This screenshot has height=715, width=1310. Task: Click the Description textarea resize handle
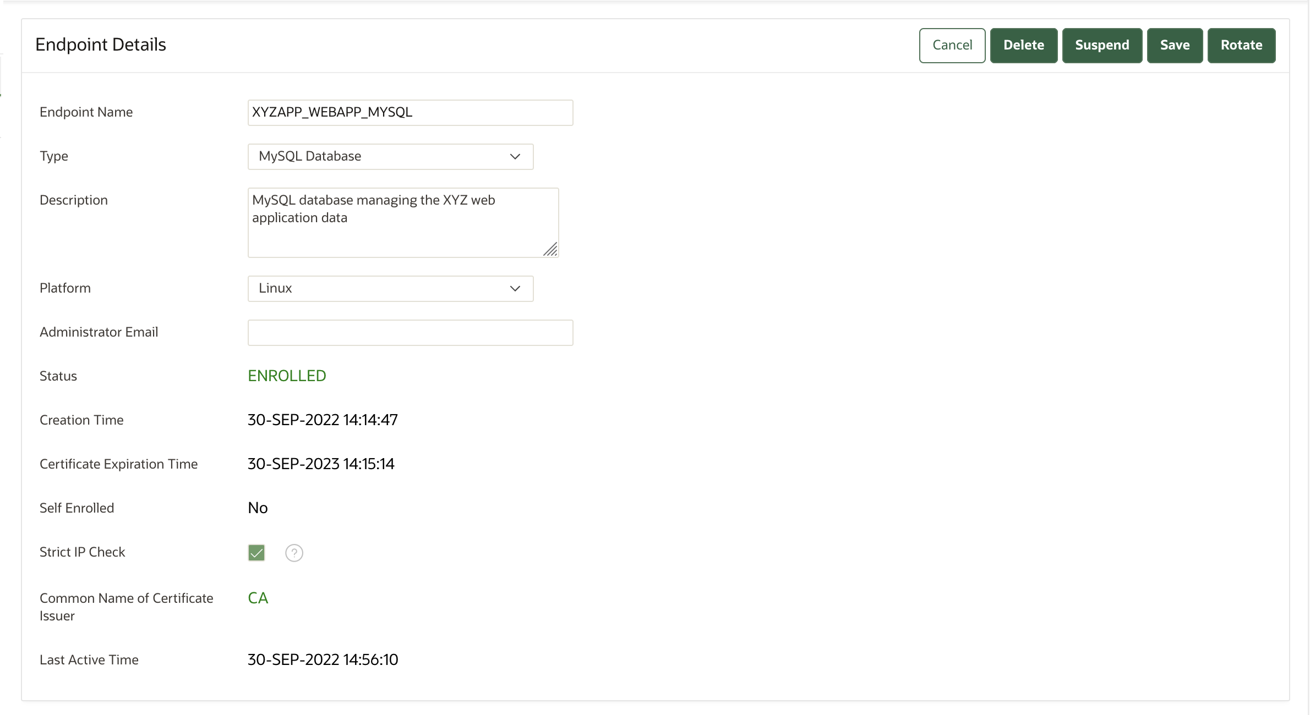(x=550, y=250)
